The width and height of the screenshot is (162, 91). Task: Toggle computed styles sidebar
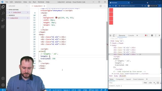point(158,83)
